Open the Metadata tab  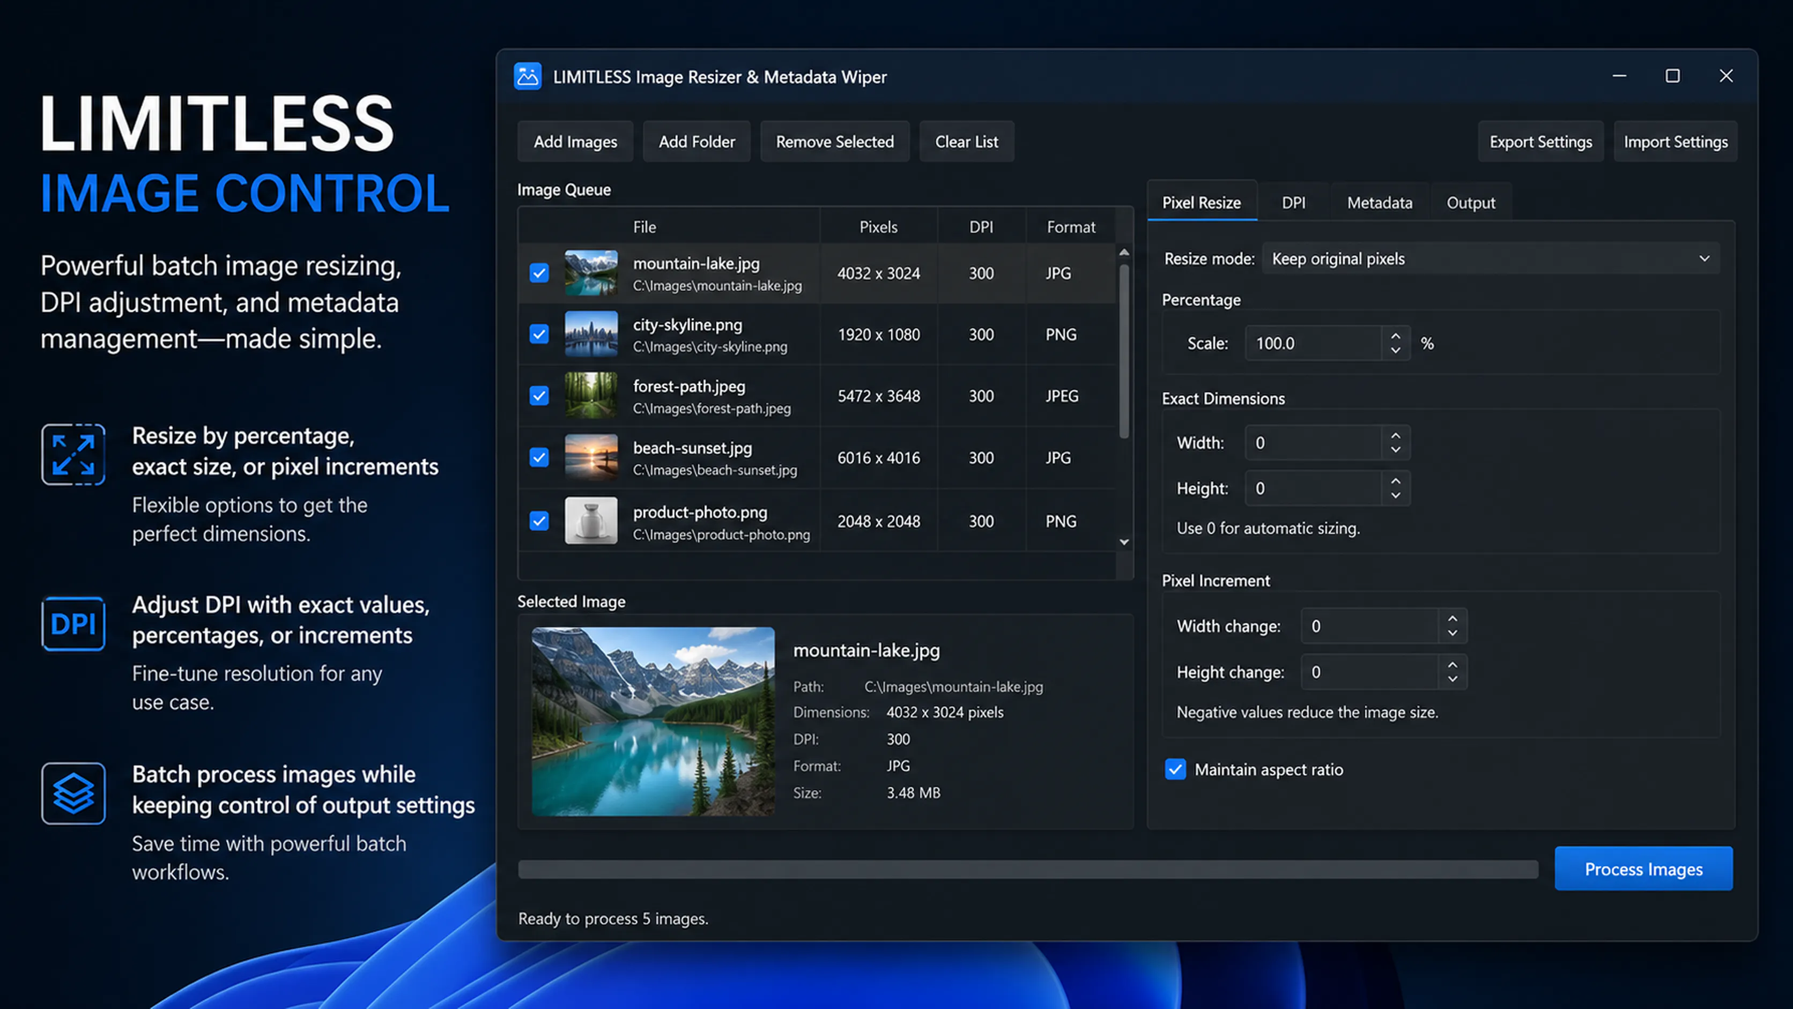point(1380,203)
